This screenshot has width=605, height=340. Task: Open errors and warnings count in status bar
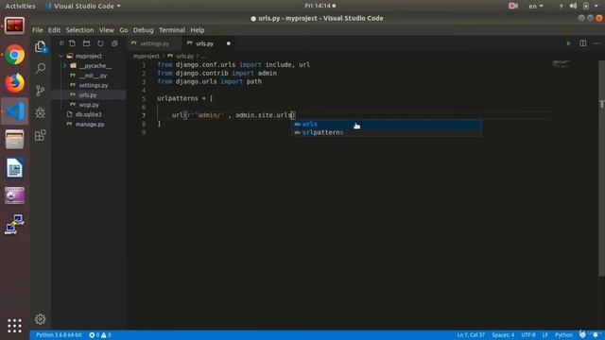pyautogui.click(x=100, y=335)
